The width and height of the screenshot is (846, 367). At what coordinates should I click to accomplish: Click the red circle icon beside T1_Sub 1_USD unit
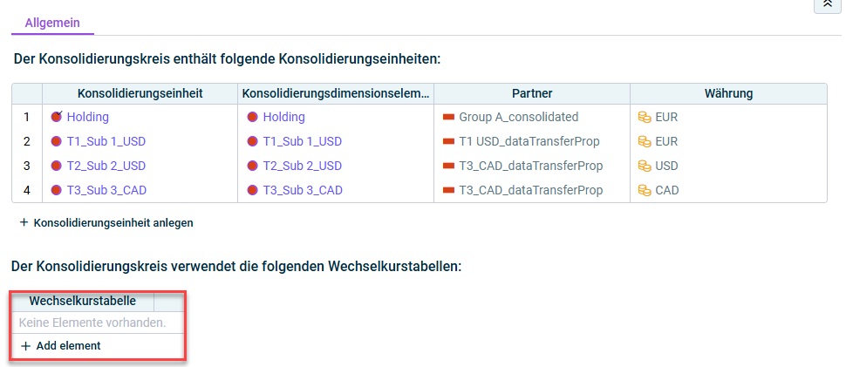pyautogui.click(x=56, y=142)
